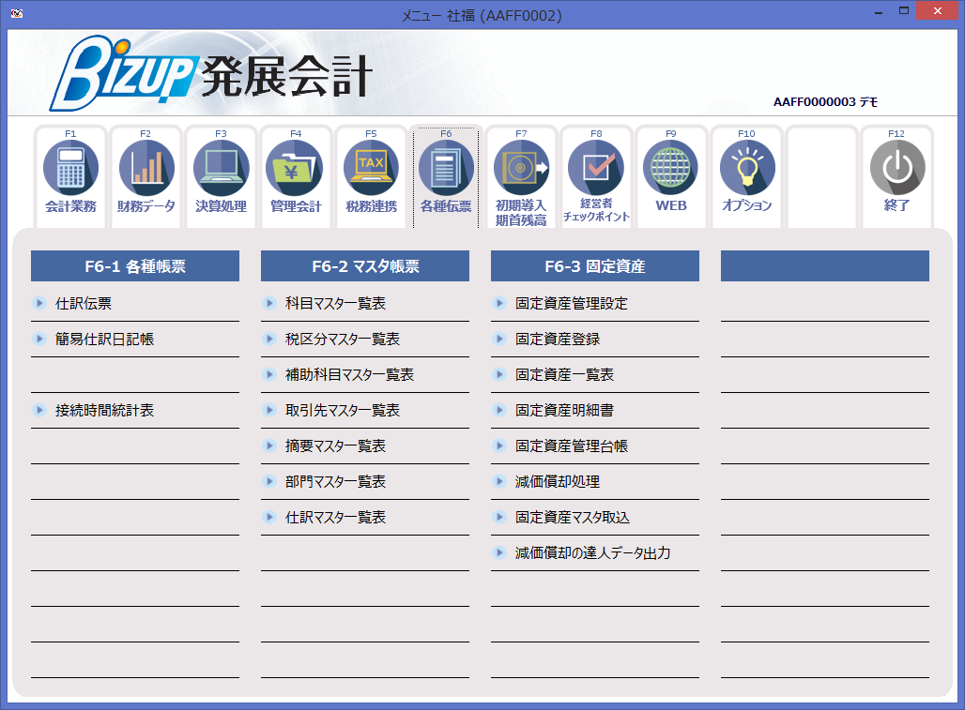Viewport: 965px width, 710px height.
Task: Open the 会計業務 (F1) icon
Action: click(x=70, y=176)
